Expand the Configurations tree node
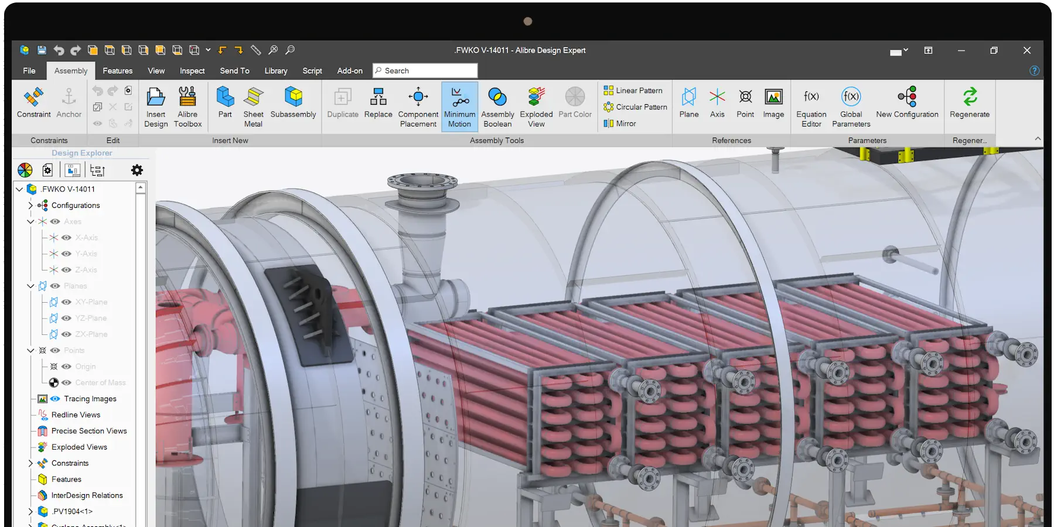The height and width of the screenshot is (527, 1054). [x=30, y=206]
